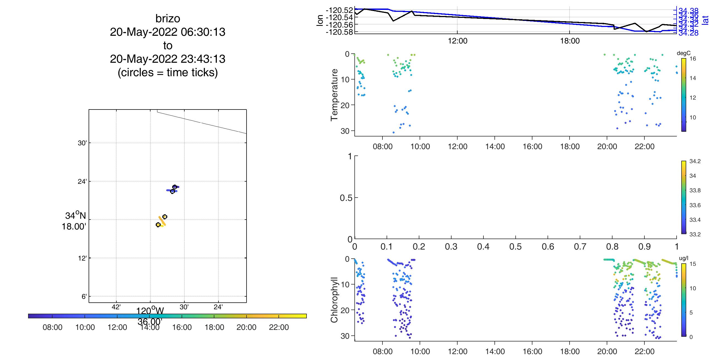Click the '16' value on the Temperature colorbar
Screen dimensions: 722x361
[x=693, y=59]
